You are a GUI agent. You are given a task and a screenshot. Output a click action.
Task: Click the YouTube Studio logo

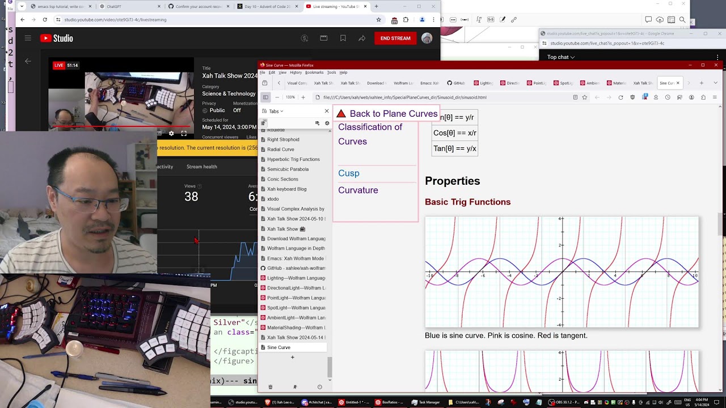tap(57, 38)
